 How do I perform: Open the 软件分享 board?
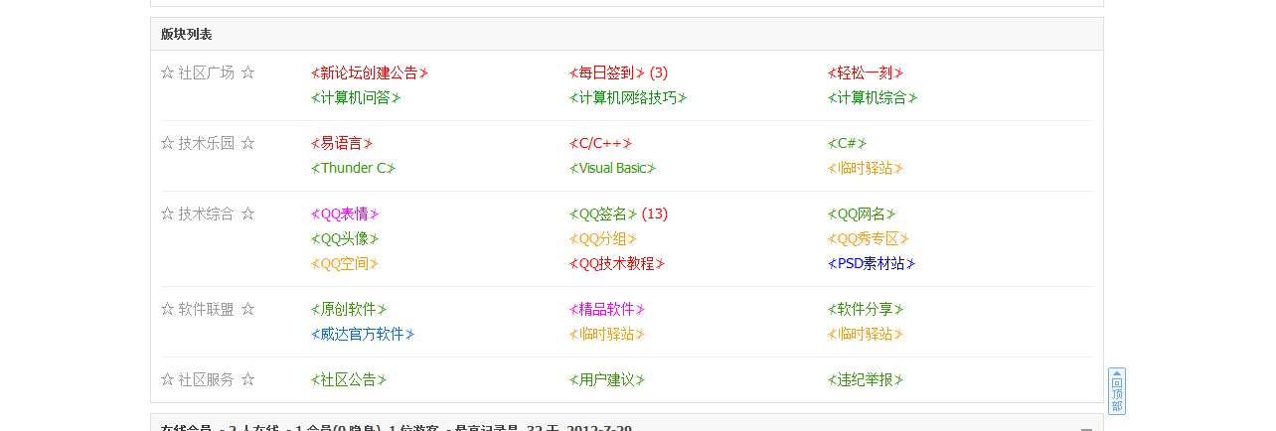866,309
